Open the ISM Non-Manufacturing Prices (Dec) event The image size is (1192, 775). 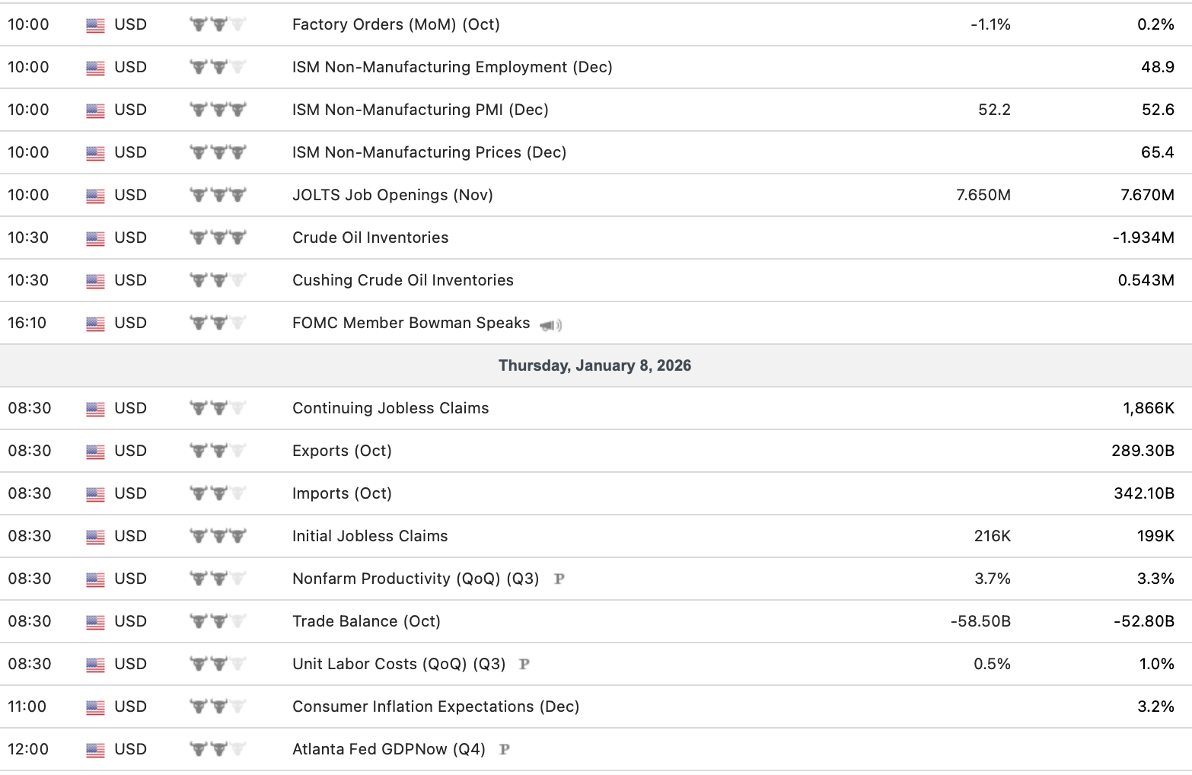click(x=429, y=152)
